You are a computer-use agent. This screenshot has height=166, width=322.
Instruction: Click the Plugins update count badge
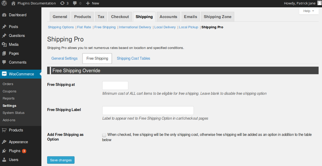coord(24,151)
